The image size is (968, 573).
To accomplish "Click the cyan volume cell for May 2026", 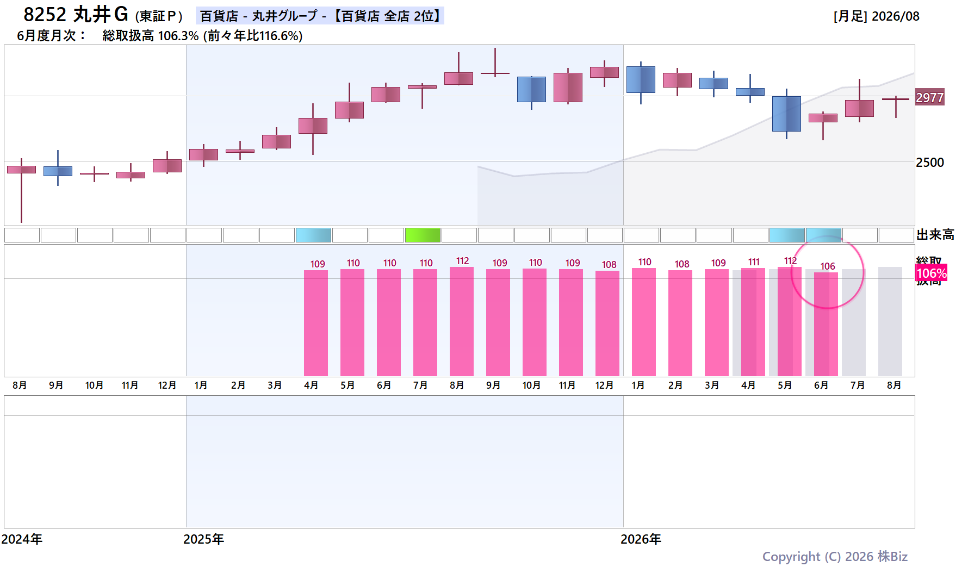I will (787, 235).
